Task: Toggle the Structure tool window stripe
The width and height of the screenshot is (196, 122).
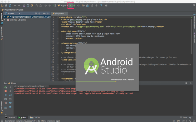Action: [x=2, y=33]
